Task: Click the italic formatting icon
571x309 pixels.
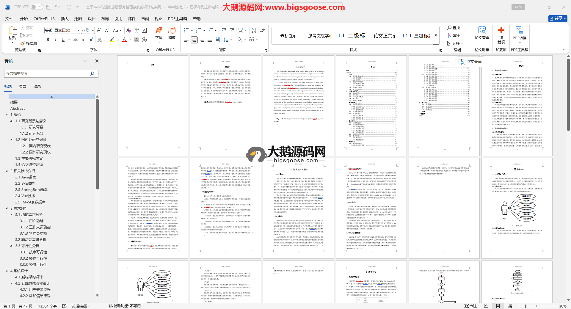Action: pos(55,40)
